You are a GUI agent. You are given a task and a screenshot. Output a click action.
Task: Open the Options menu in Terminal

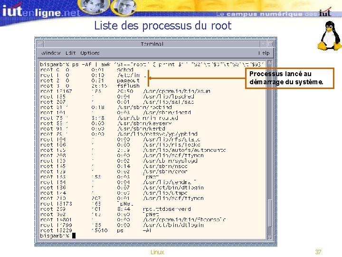[90, 53]
